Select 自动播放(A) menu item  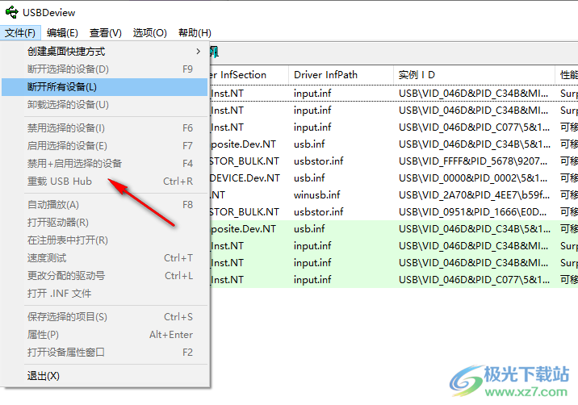pyautogui.click(x=105, y=205)
